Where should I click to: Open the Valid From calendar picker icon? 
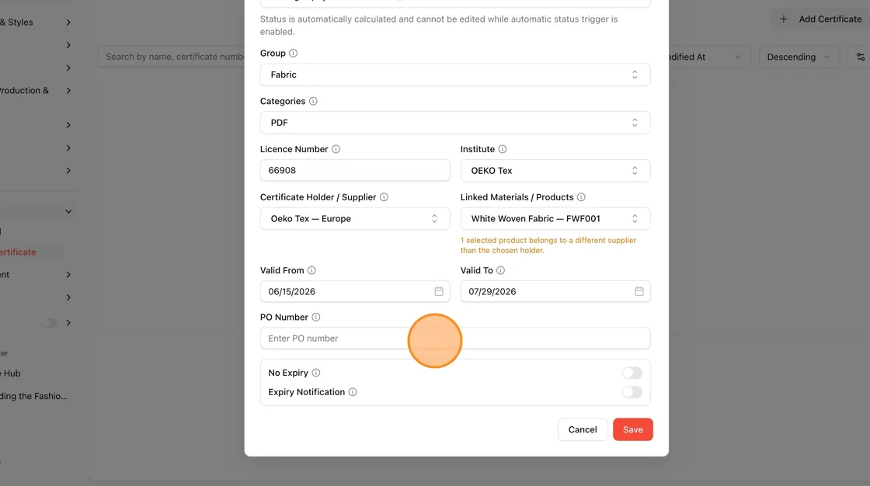click(x=439, y=291)
